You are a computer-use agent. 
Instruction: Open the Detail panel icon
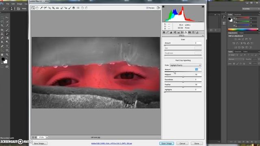pyautogui.click(x=171, y=32)
